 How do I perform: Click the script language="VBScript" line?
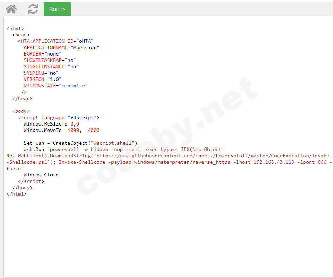pyautogui.click(x=59, y=118)
